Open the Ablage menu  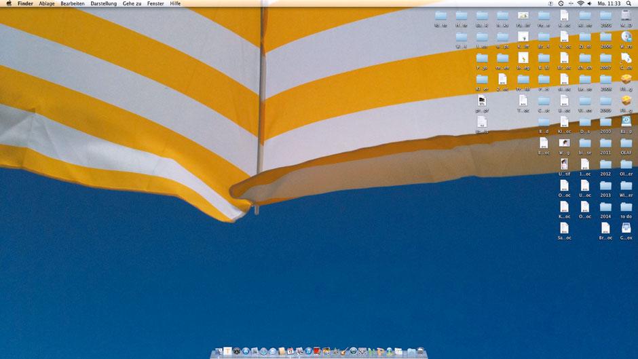(47, 3)
